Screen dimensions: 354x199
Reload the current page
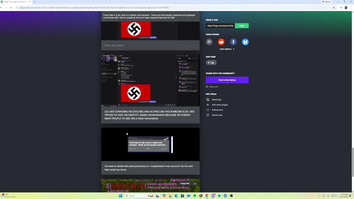[x=11, y=7]
